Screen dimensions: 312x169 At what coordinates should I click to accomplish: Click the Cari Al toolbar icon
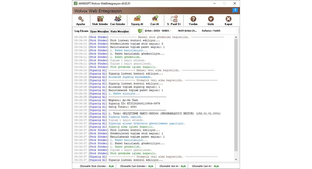point(155,19)
